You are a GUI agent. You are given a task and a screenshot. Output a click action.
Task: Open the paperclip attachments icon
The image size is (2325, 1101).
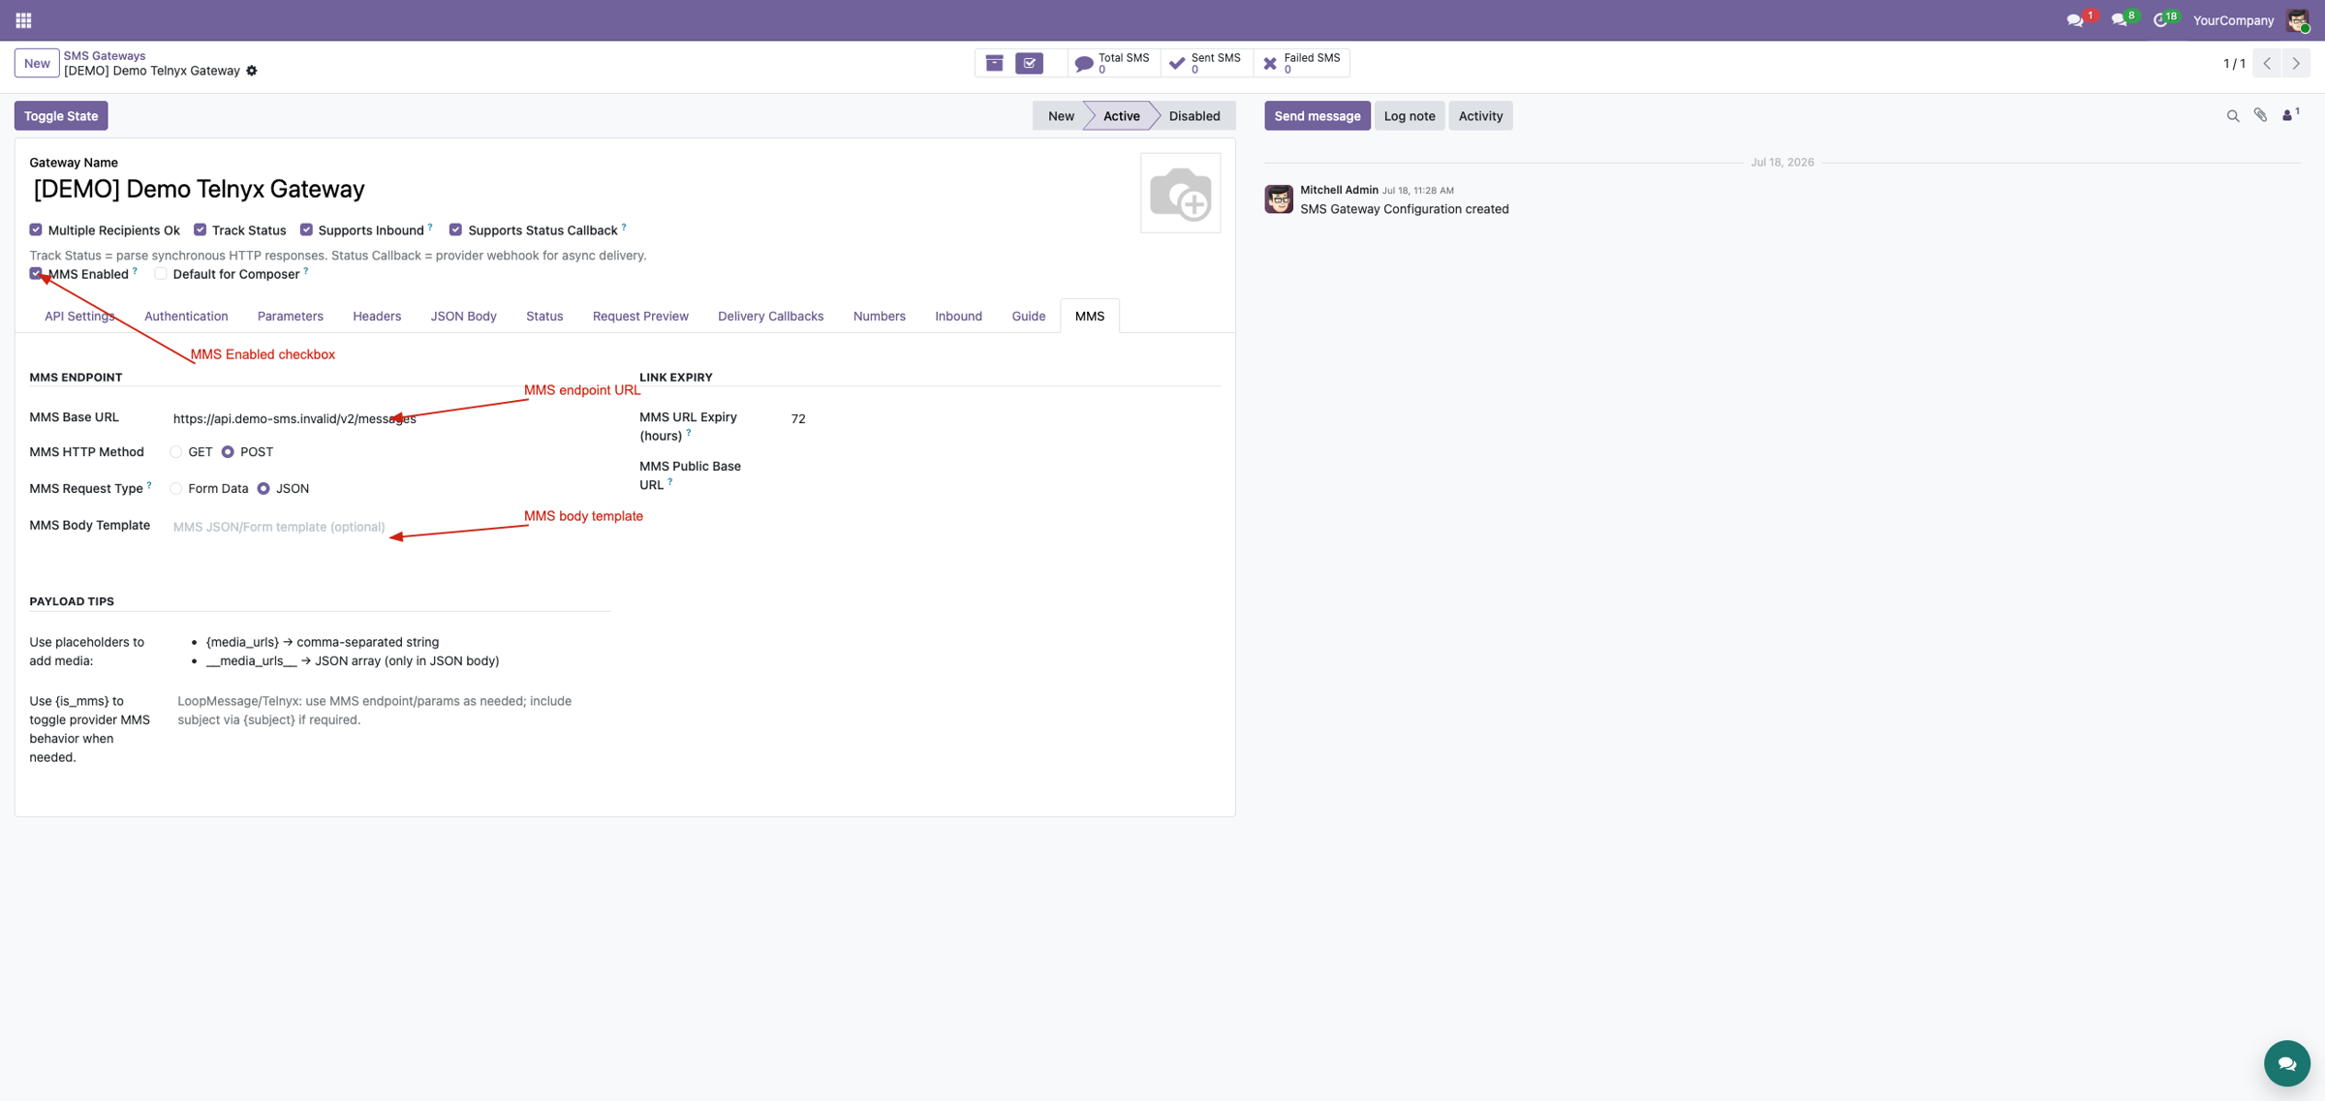pyautogui.click(x=2260, y=115)
